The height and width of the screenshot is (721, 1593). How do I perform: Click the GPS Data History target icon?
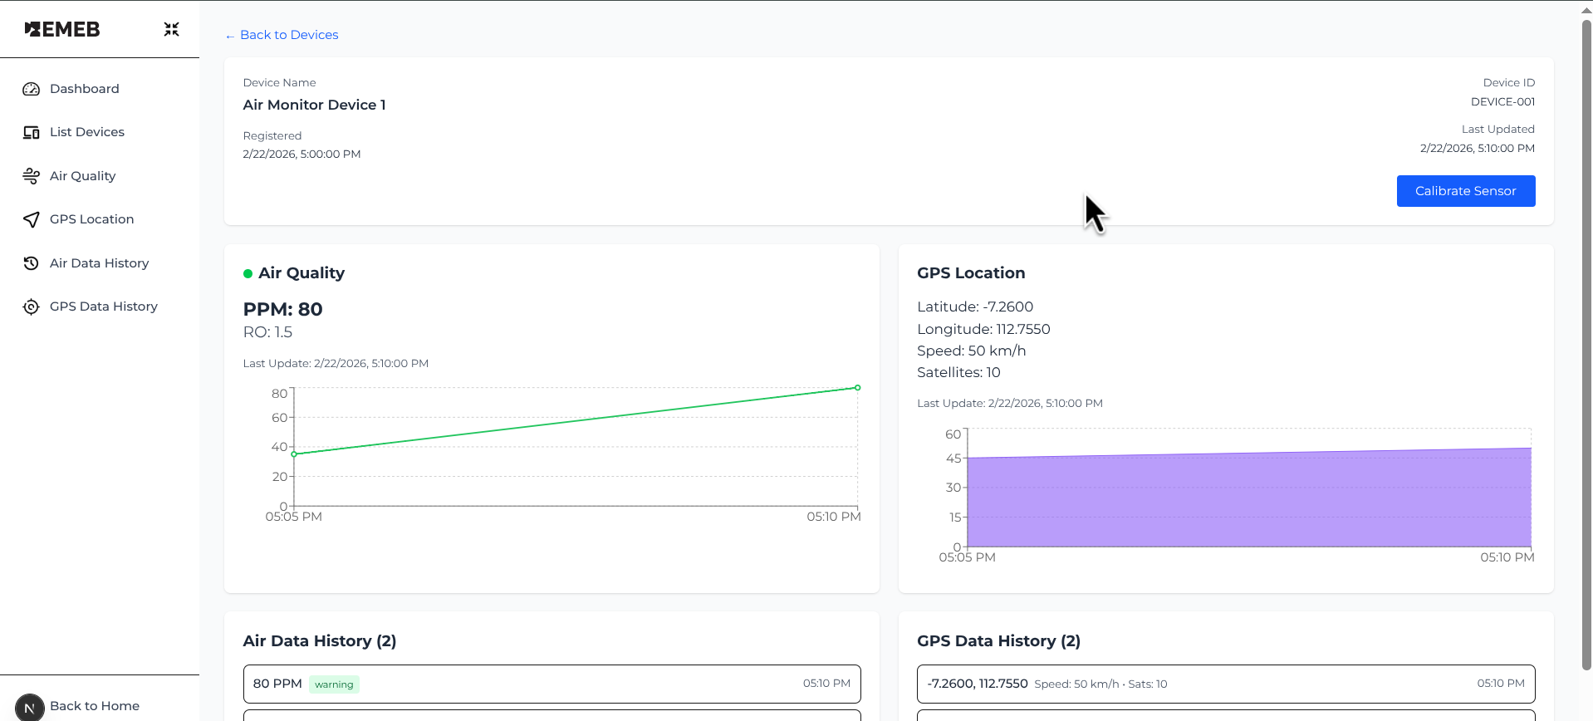(32, 307)
